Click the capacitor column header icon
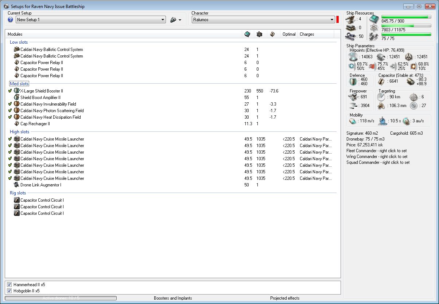 [272, 34]
